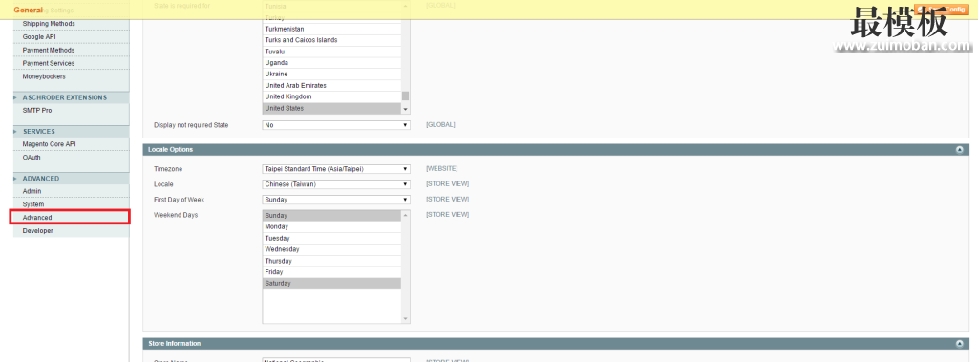The width and height of the screenshot is (978, 362).
Task: Click the General tab label at the top
Action: (x=28, y=10)
